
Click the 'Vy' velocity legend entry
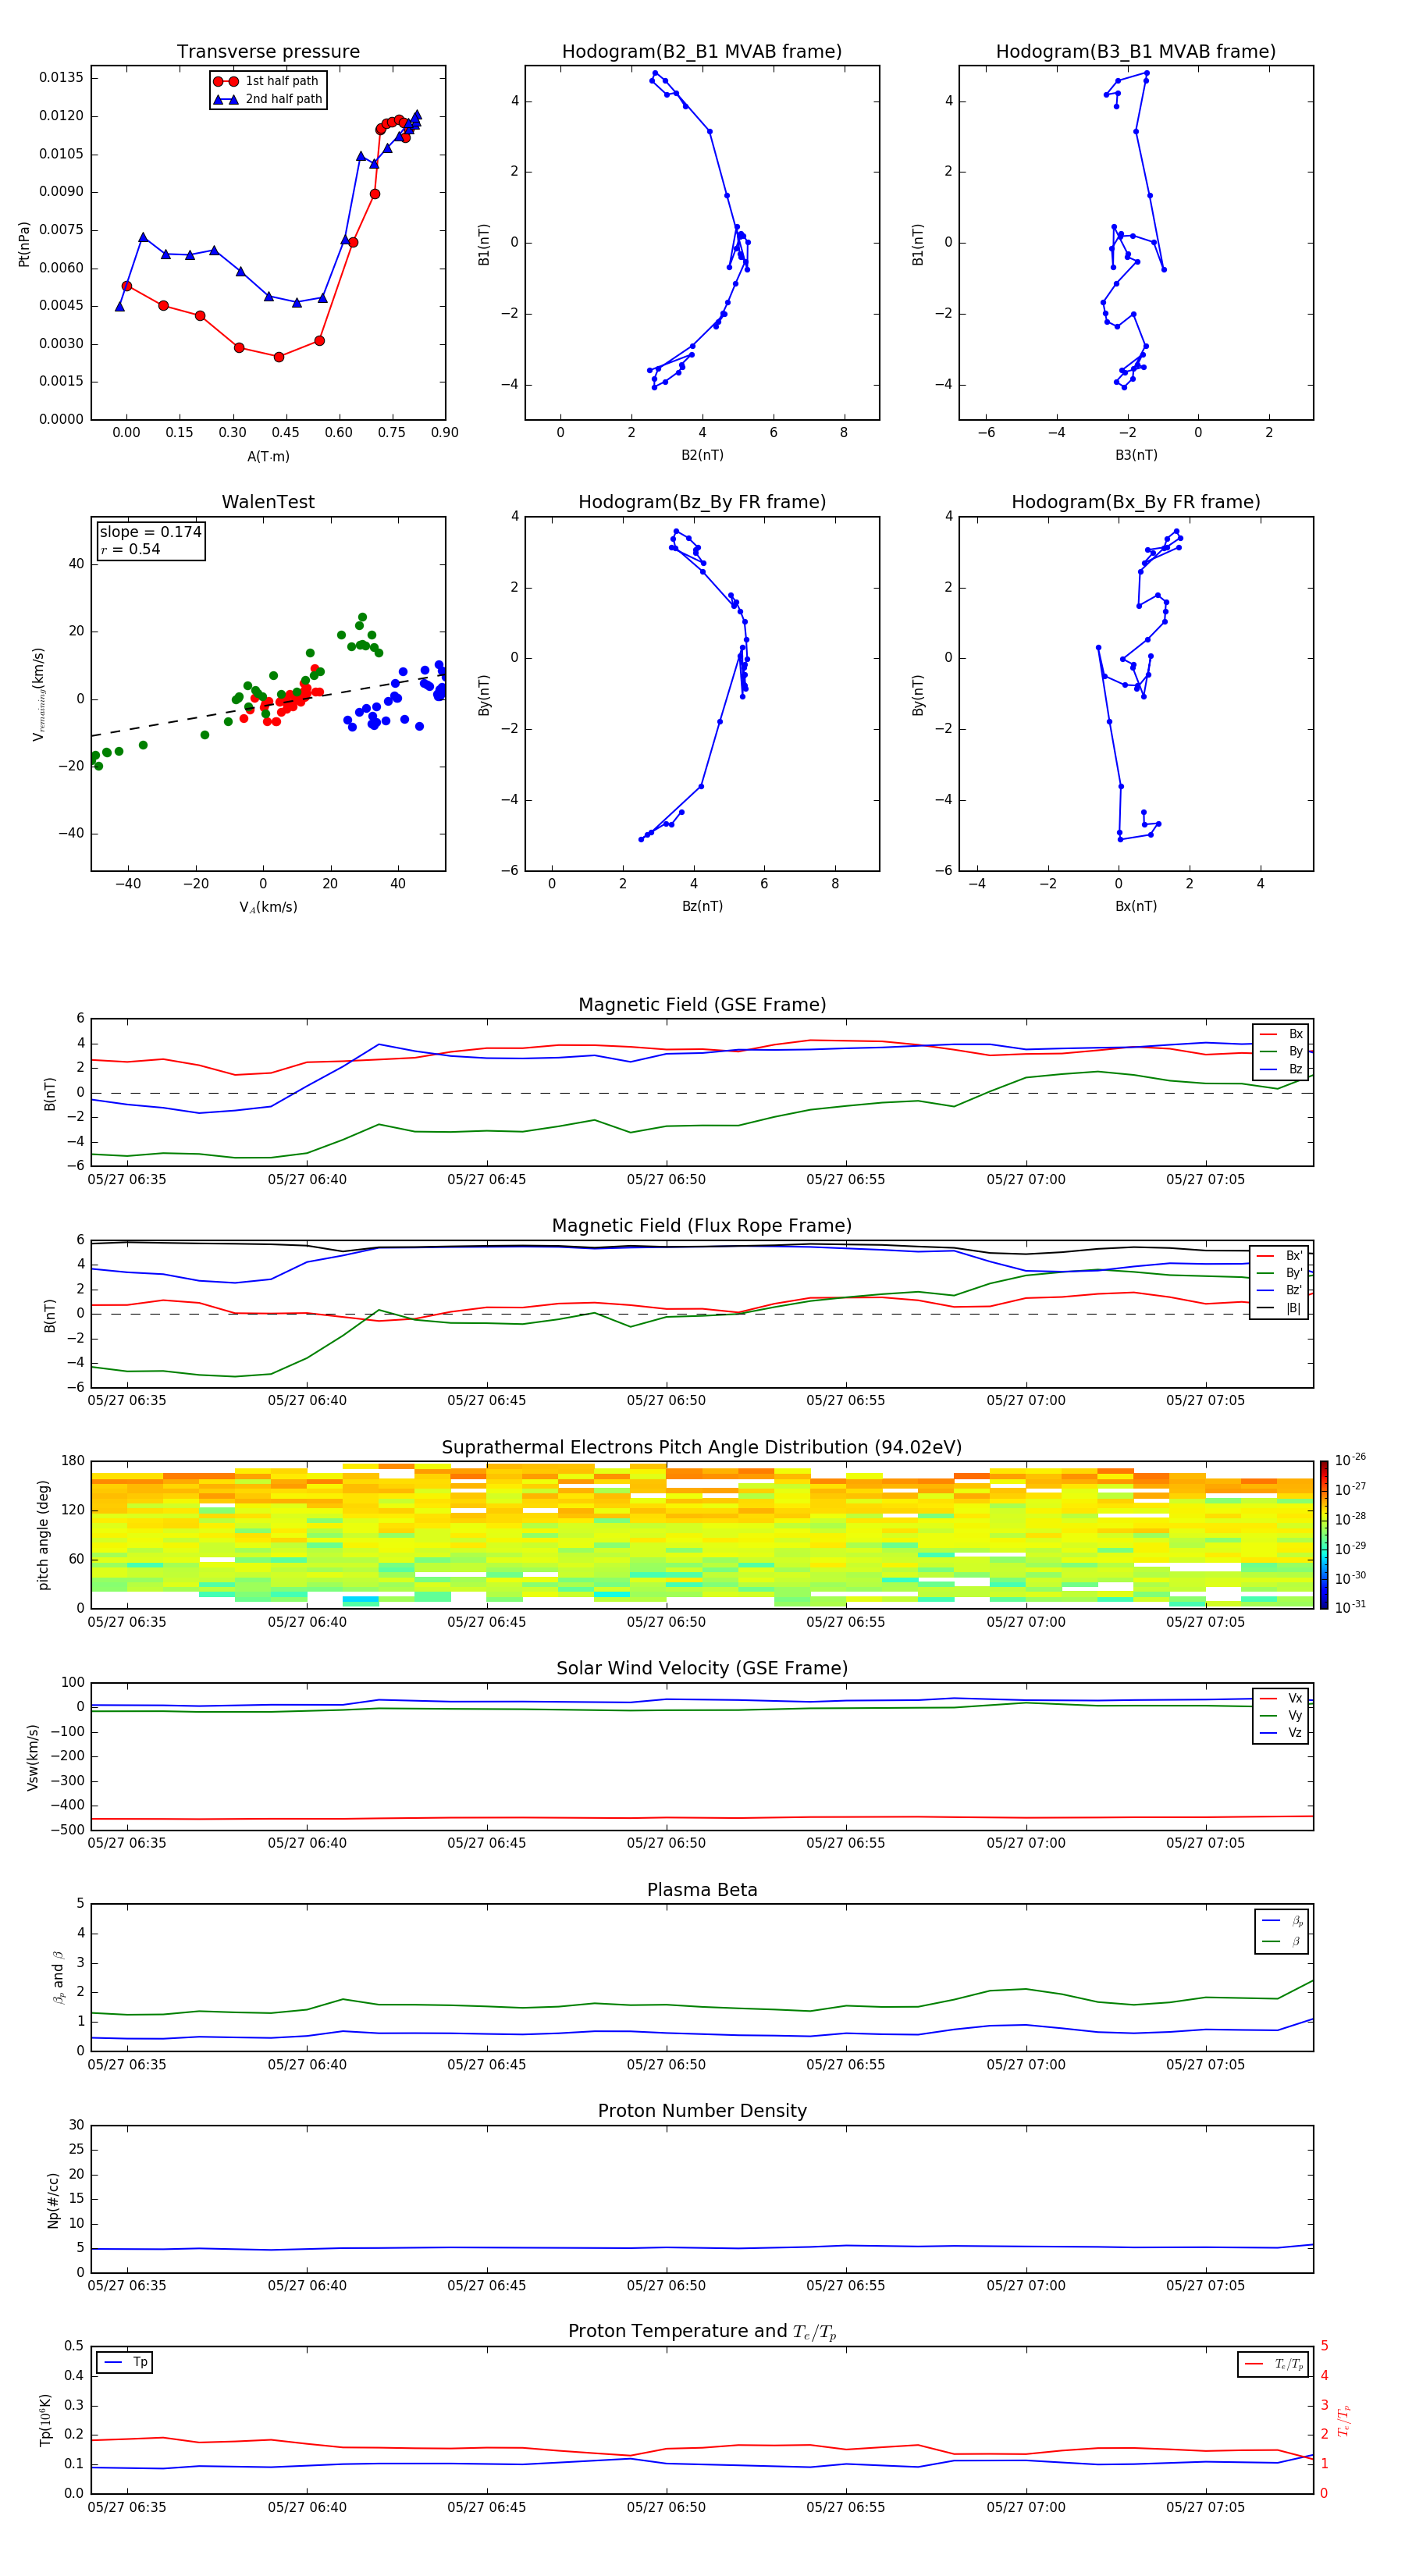[x=1281, y=1716]
